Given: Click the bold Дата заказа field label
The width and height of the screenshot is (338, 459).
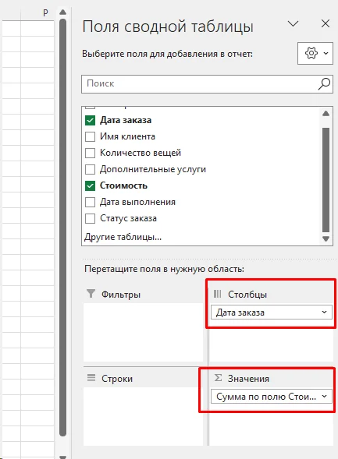Looking at the screenshot, I should (126, 120).
